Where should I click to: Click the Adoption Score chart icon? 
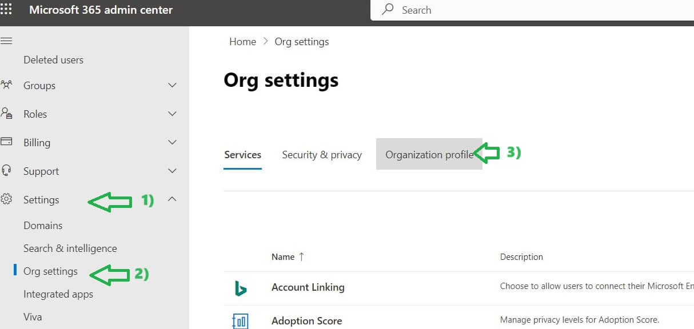click(x=241, y=321)
